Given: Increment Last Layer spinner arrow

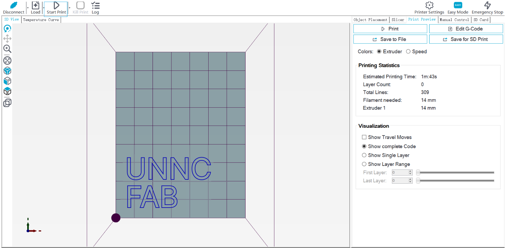Looking at the screenshot, I should (x=410, y=179).
